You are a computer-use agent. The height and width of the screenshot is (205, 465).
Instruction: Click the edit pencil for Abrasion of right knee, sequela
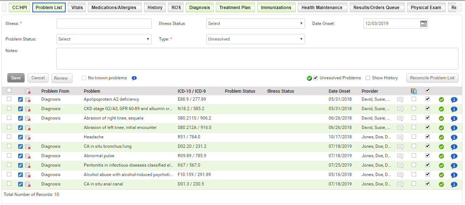[x=20, y=118]
